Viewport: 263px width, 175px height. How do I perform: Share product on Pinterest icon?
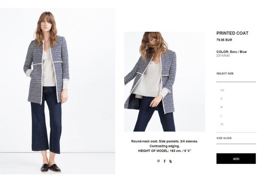158,161
